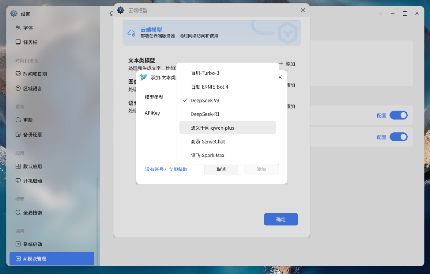Select 商汤-SenseChat model option

[x=227, y=142]
